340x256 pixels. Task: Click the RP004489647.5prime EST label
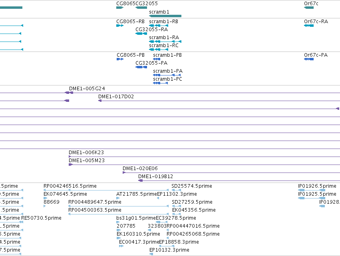click(95, 202)
